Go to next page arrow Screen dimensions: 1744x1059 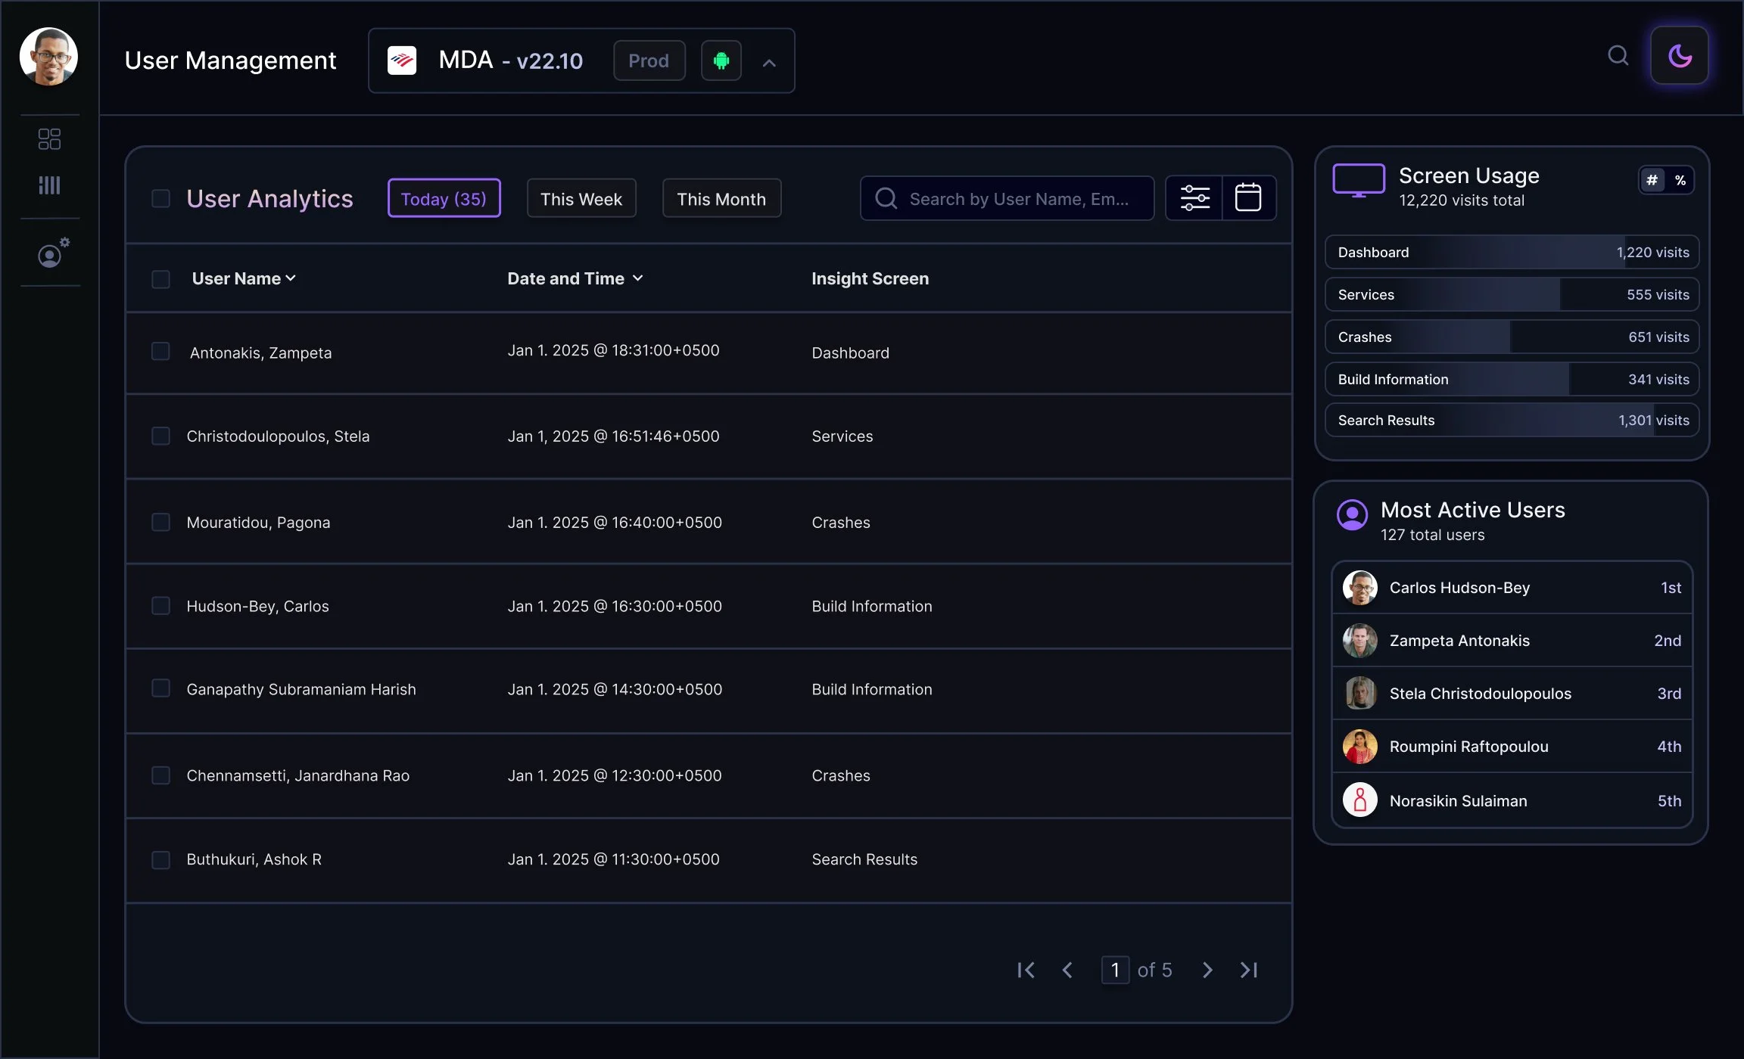pyautogui.click(x=1207, y=970)
